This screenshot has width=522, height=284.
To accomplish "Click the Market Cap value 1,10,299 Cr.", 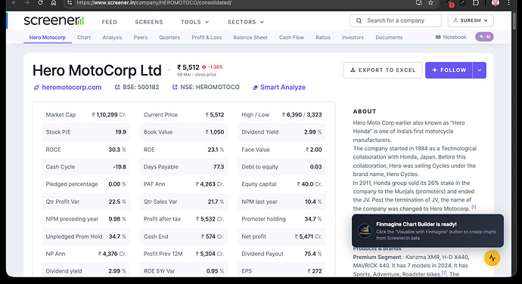I will pos(109,115).
